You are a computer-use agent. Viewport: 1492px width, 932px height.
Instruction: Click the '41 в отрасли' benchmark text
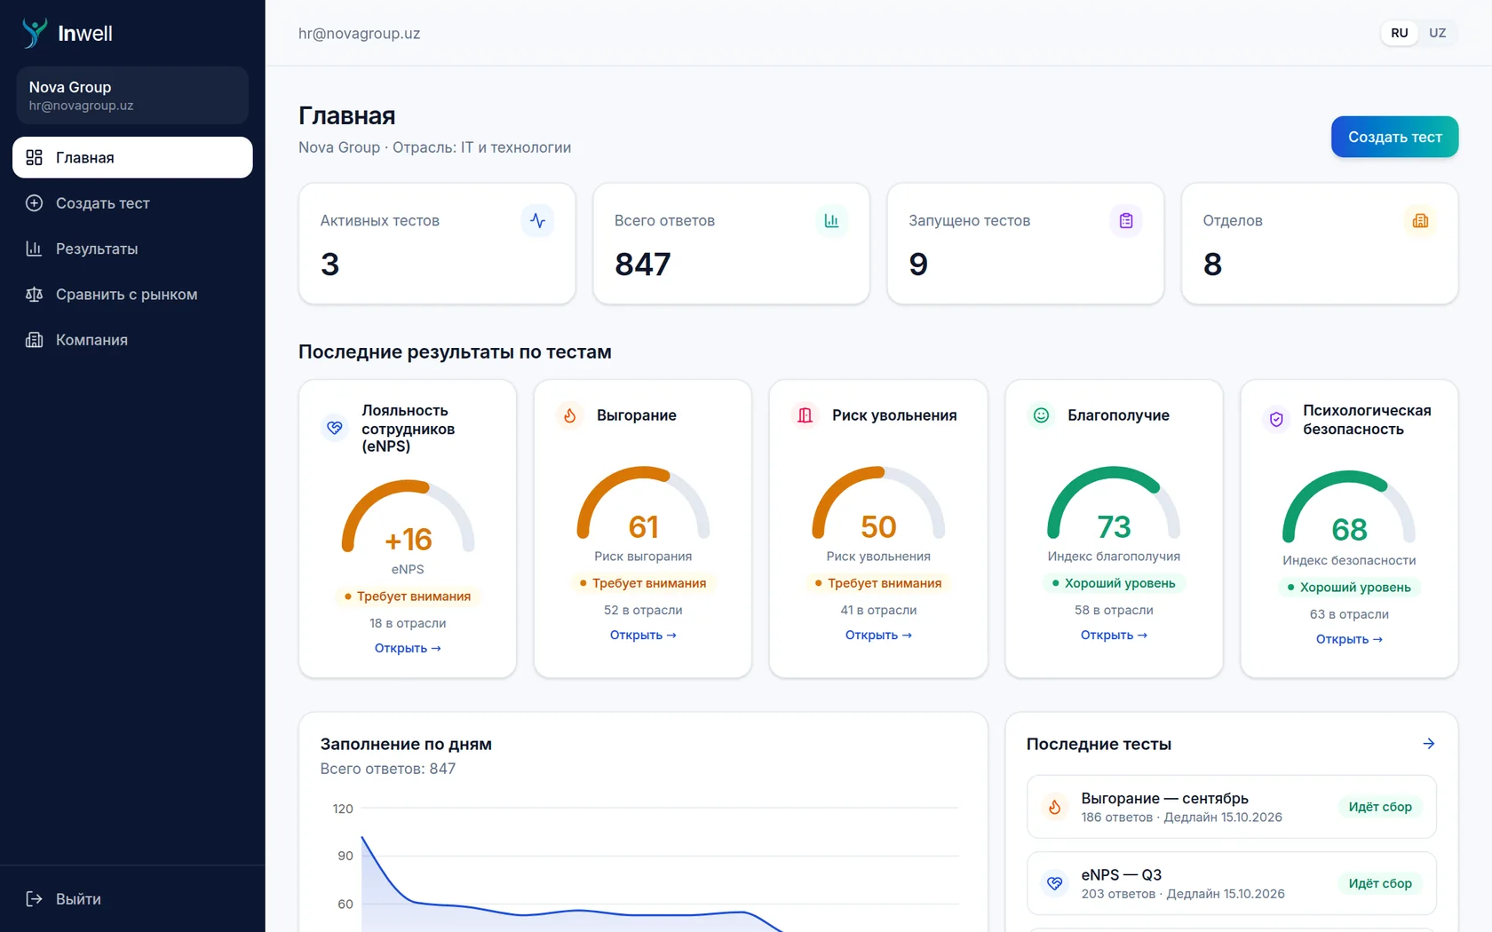[878, 610]
